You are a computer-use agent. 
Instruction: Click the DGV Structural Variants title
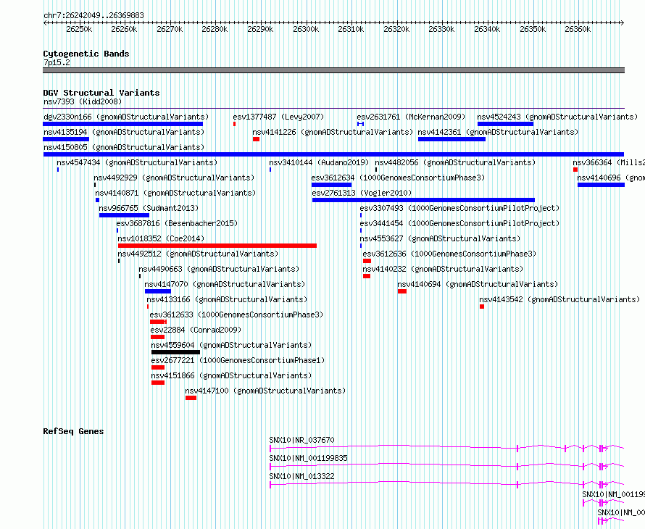(101, 93)
